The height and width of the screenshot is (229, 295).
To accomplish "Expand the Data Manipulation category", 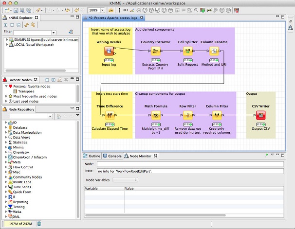I will coord(6,132).
